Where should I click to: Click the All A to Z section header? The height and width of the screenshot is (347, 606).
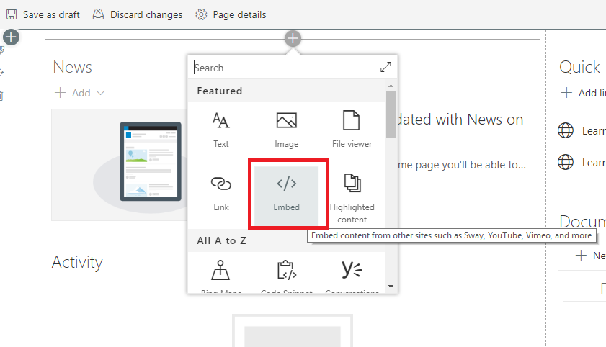point(286,240)
